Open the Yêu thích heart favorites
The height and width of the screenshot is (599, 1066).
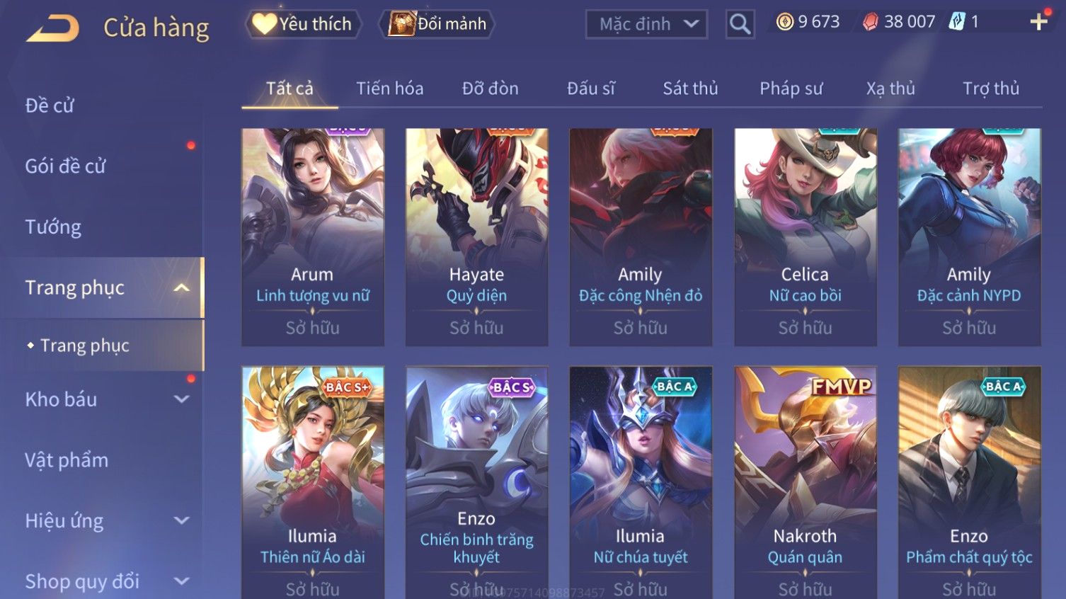coord(303,24)
